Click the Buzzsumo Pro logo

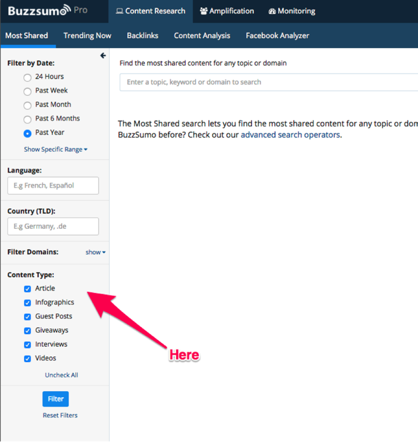pos(47,11)
